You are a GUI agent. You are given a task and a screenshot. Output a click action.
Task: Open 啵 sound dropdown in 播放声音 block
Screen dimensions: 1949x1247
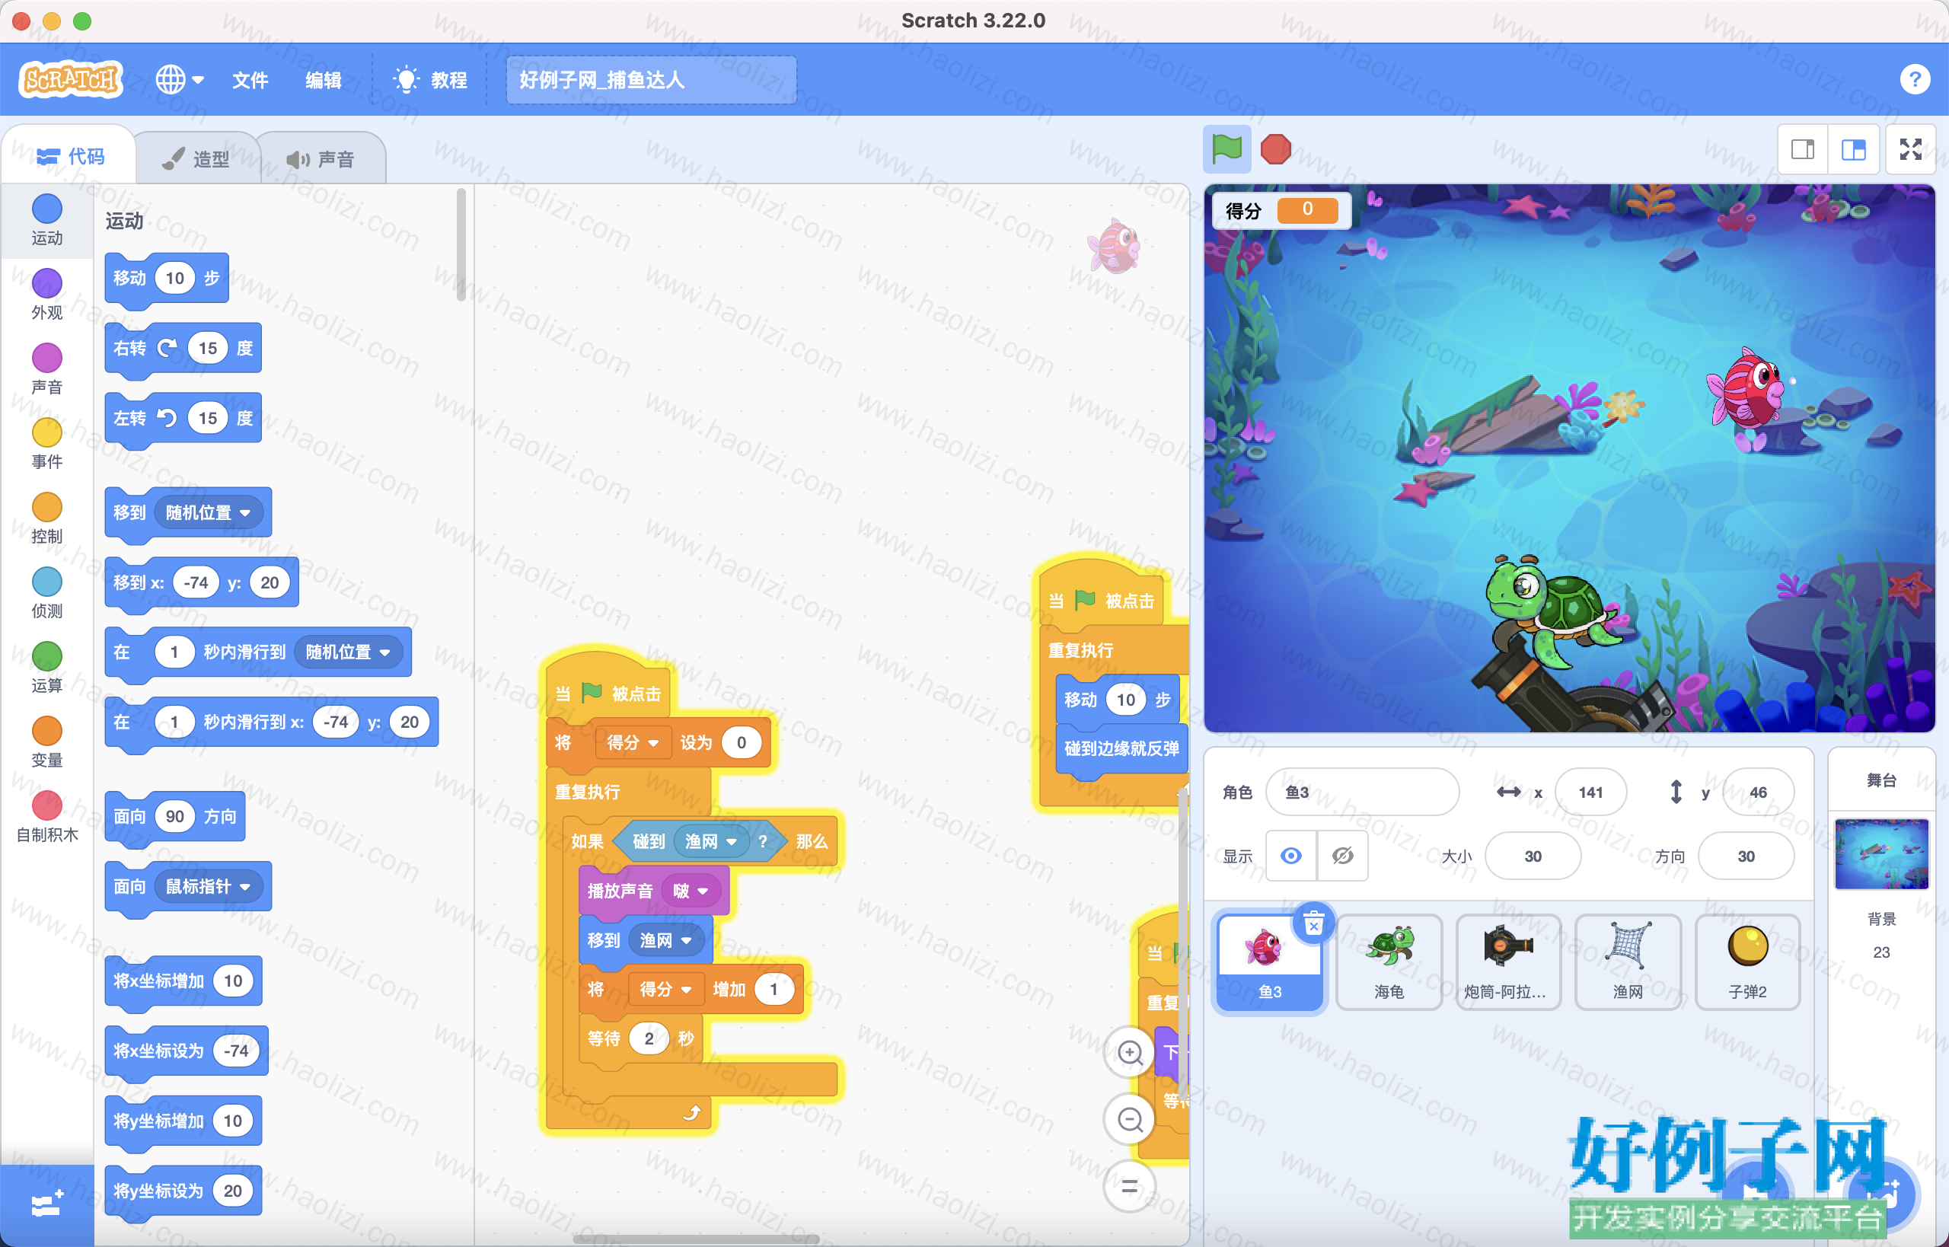(x=690, y=891)
